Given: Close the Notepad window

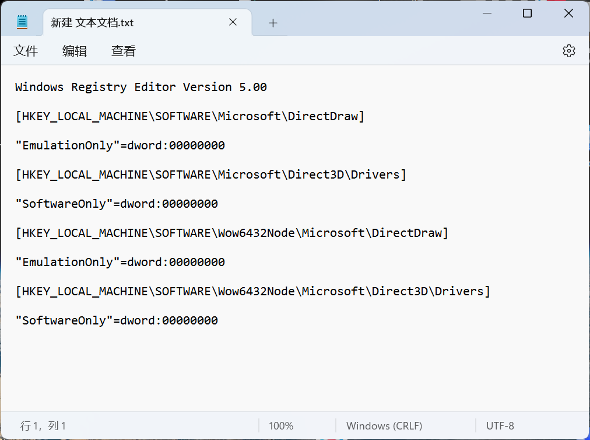Looking at the screenshot, I should click(568, 13).
